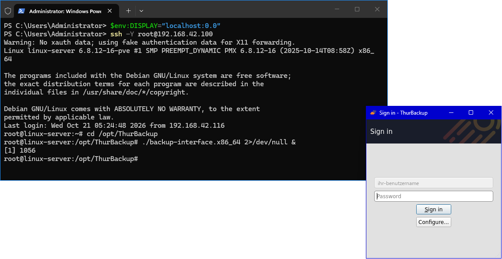Click the 'Sign in' header text in ThurBackup

click(381, 131)
